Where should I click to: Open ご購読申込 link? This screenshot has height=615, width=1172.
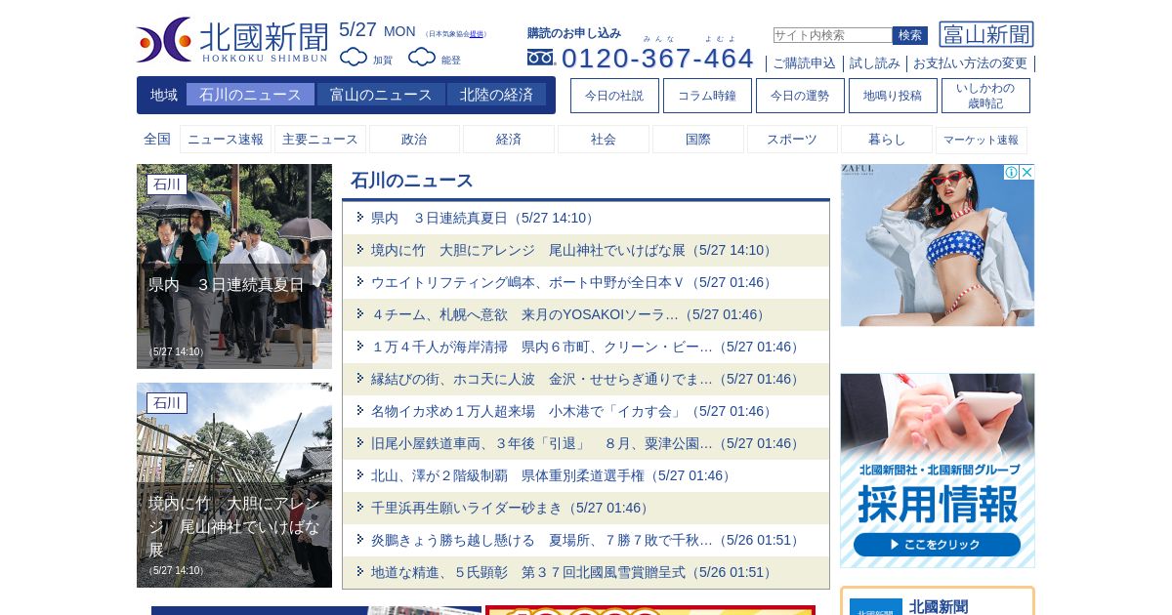tap(804, 63)
